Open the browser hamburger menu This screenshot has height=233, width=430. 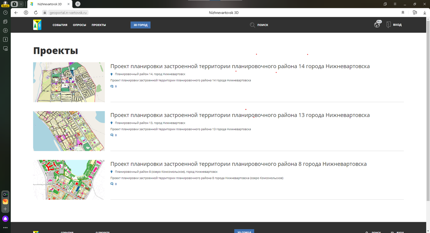tap(395, 4)
